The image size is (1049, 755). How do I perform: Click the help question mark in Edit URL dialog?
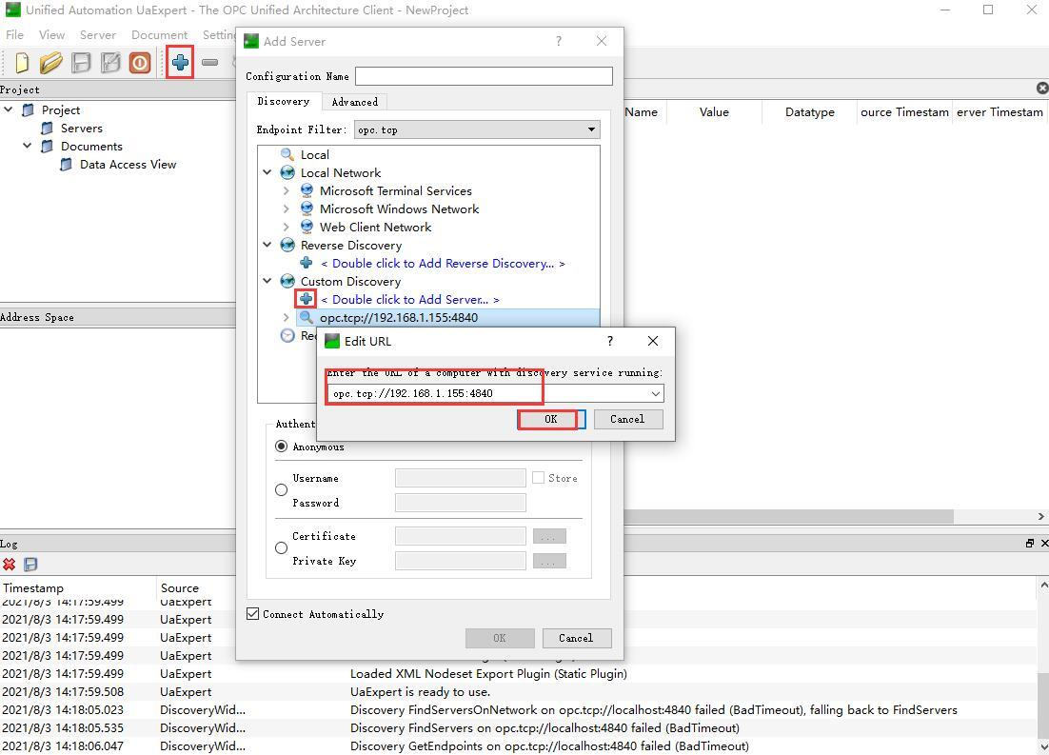tap(609, 341)
